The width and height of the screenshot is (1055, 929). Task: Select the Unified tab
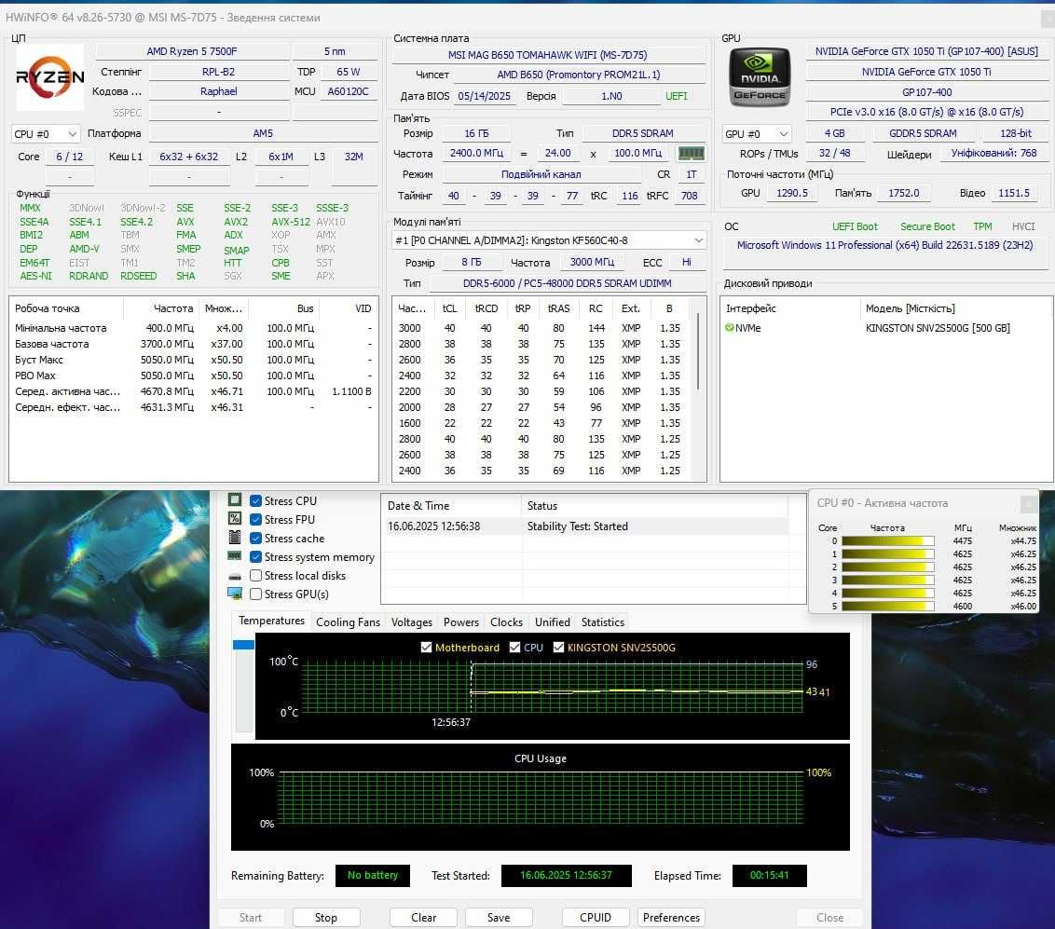(x=553, y=622)
